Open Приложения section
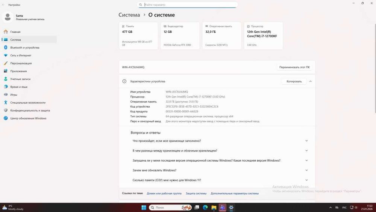Image resolution: width=376 pixels, height=212 pixels. point(29,71)
